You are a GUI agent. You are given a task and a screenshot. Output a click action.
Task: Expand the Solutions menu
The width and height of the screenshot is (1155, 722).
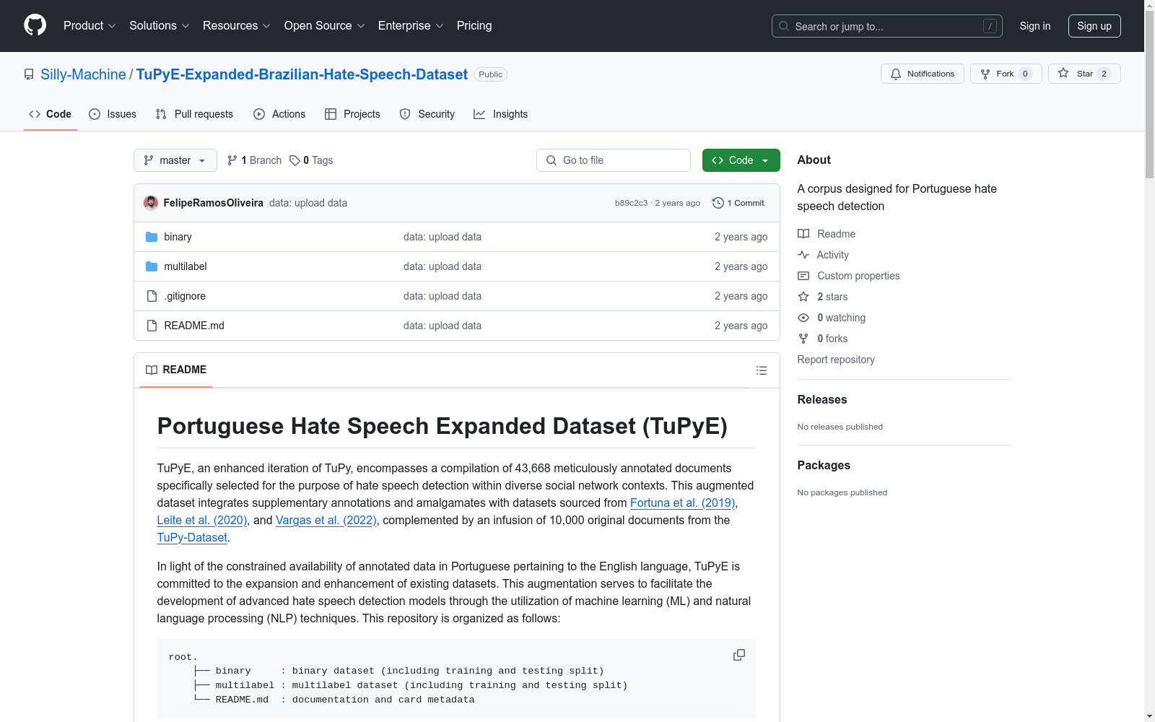click(x=160, y=25)
